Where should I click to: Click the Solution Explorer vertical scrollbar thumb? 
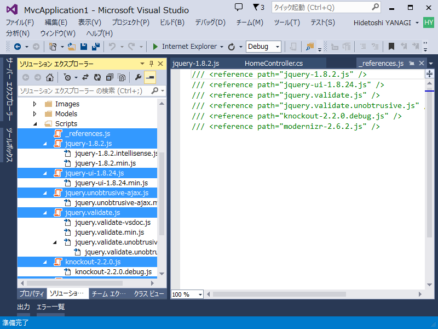coord(162,194)
